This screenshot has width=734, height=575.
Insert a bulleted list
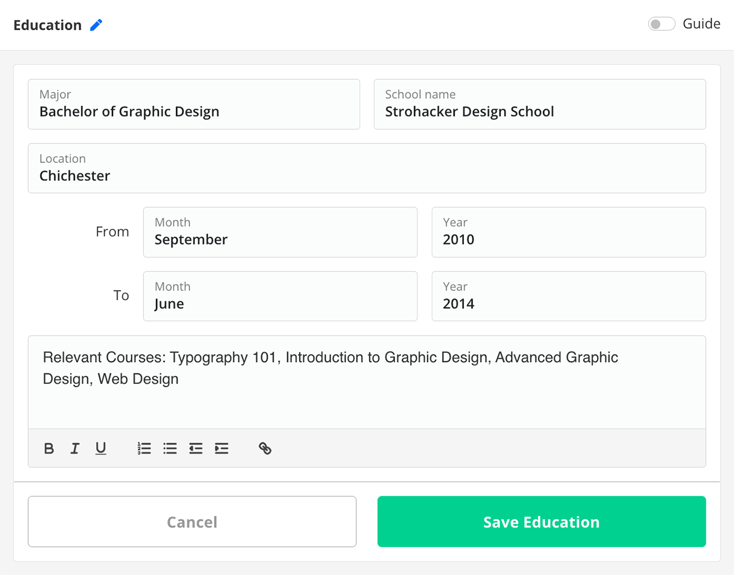(x=170, y=448)
